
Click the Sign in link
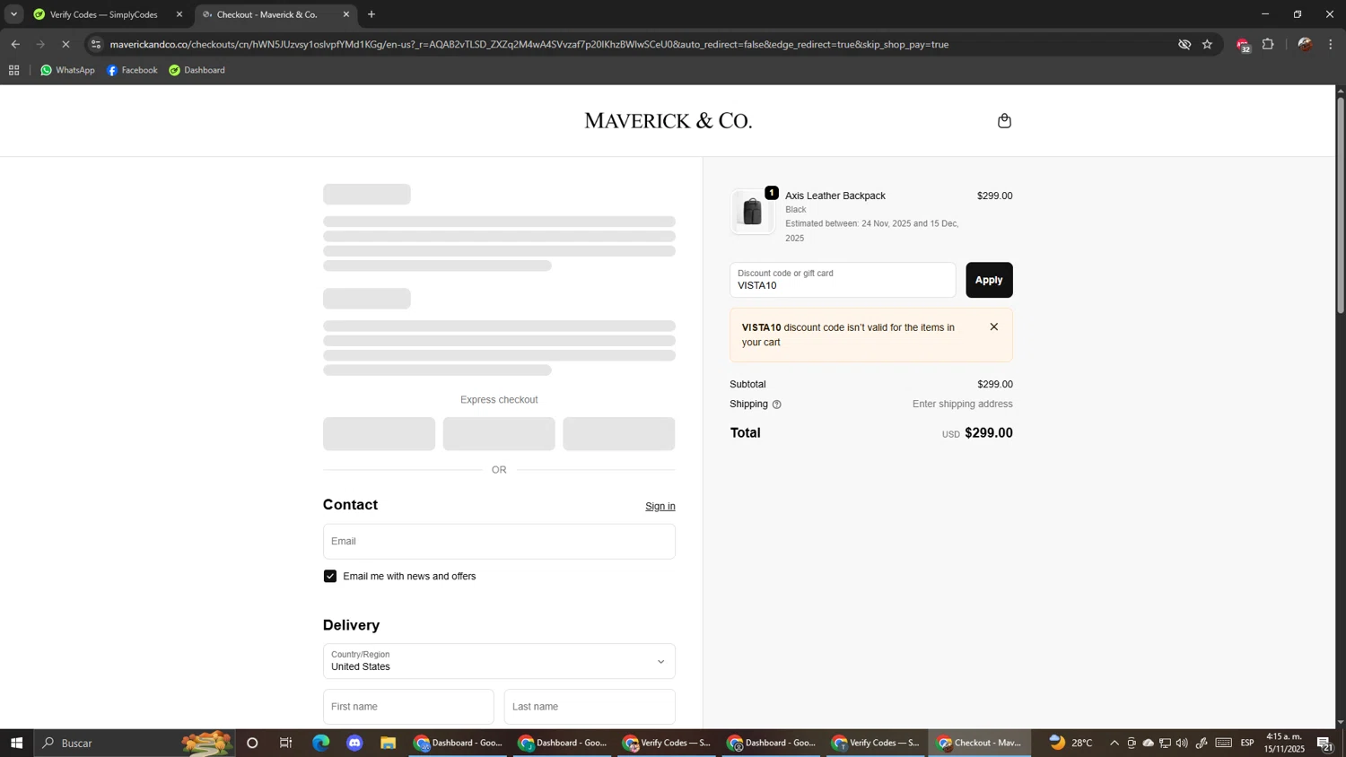(x=660, y=507)
